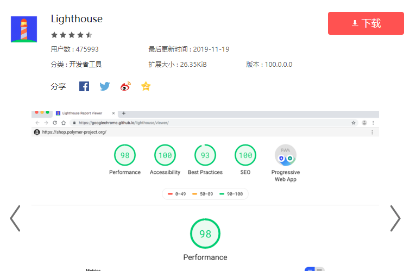Click the 用户数 475993 text
410x271 pixels.
[x=74, y=49]
